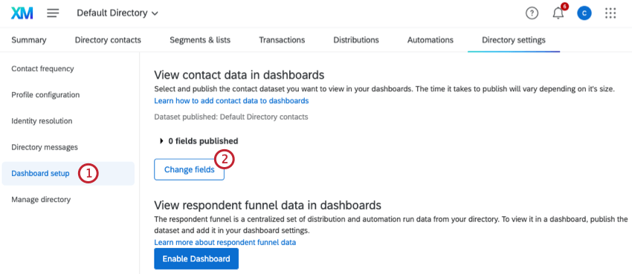Switch to the Summary tab
Screen dimensions: 632x274
coord(28,40)
